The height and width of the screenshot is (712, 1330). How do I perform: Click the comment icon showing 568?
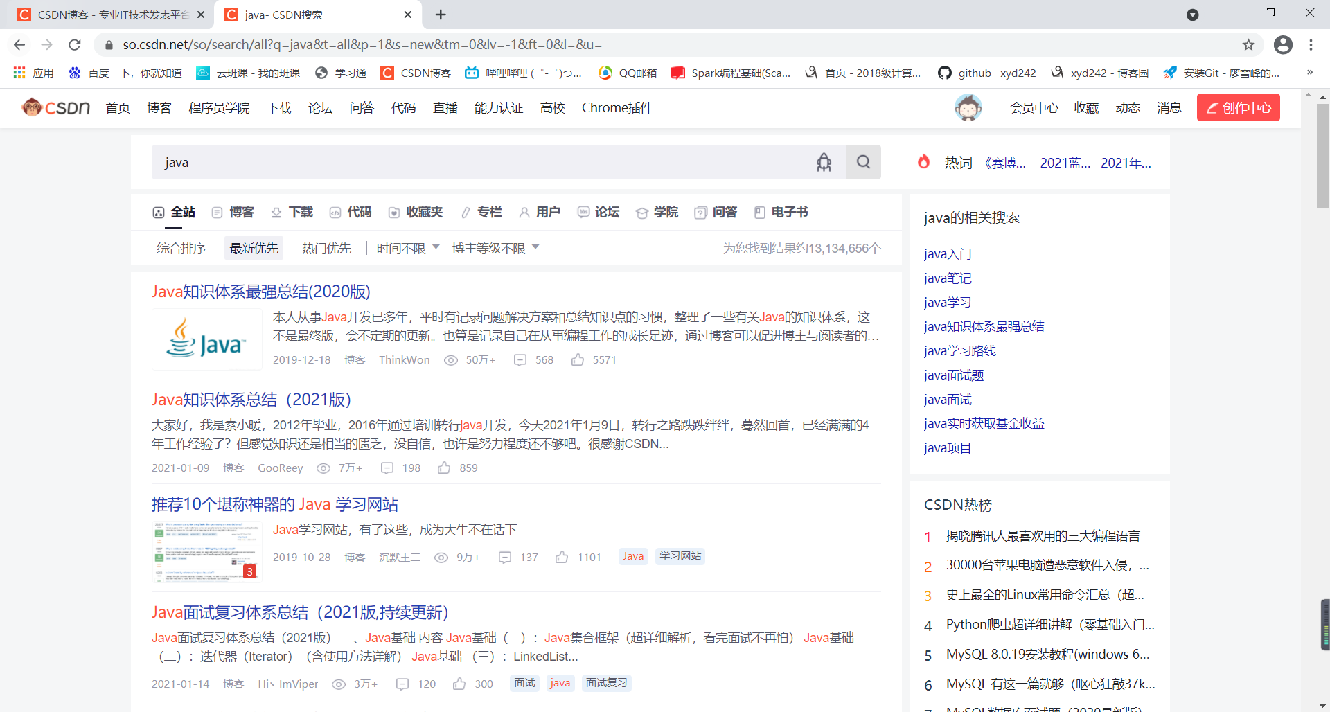(520, 360)
